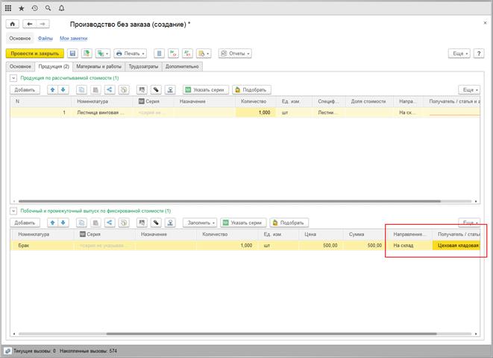
Task: Collapse the Продукция по рассчитываемой стоимости section
Action: tap(12, 78)
